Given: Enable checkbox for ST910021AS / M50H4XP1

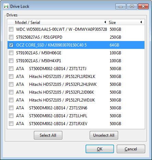Looking at the screenshot, I should click(x=11, y=61).
